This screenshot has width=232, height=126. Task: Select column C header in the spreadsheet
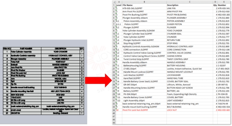(190, 2)
